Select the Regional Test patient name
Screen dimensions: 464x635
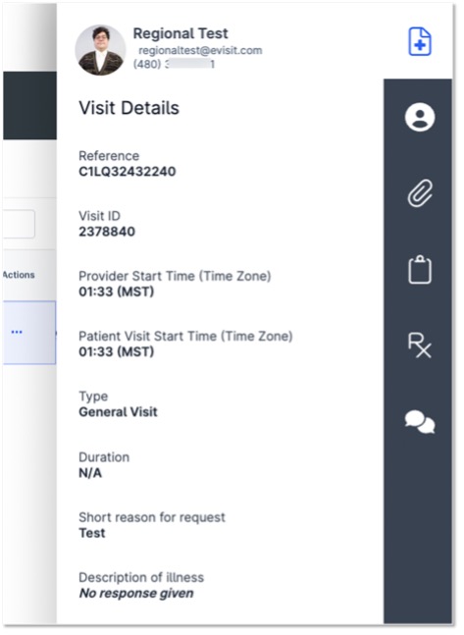coord(180,33)
